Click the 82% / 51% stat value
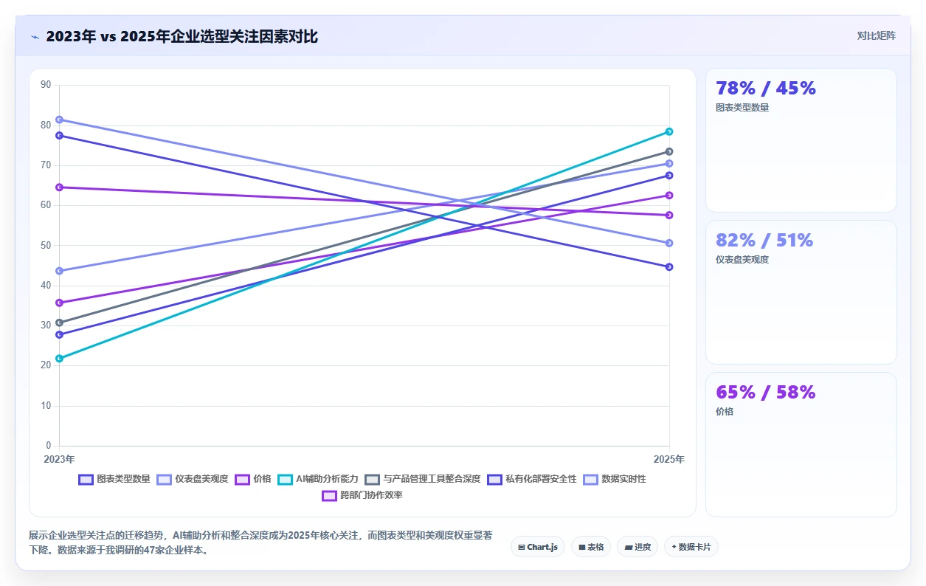Viewport: 926px width, 586px height. (x=764, y=241)
